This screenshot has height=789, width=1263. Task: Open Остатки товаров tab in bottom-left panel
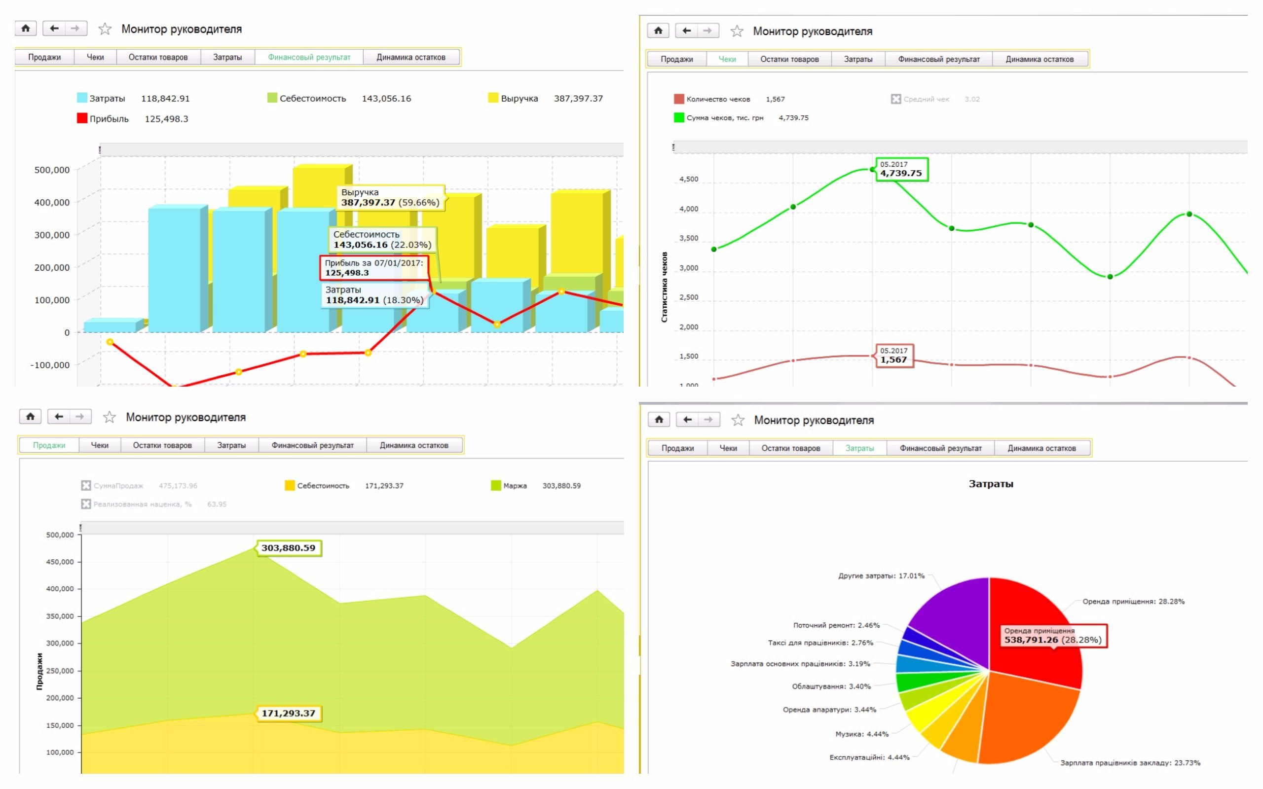pyautogui.click(x=162, y=445)
